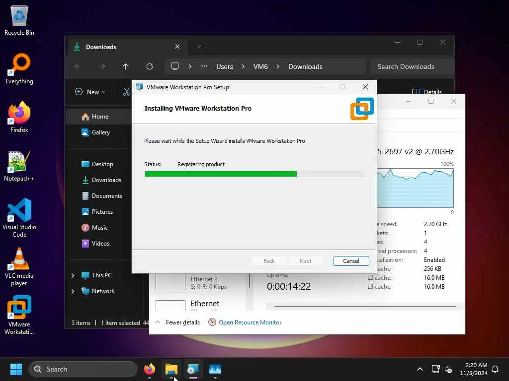Go back in File Explorer
The height and width of the screenshot is (381, 509).
click(78, 66)
